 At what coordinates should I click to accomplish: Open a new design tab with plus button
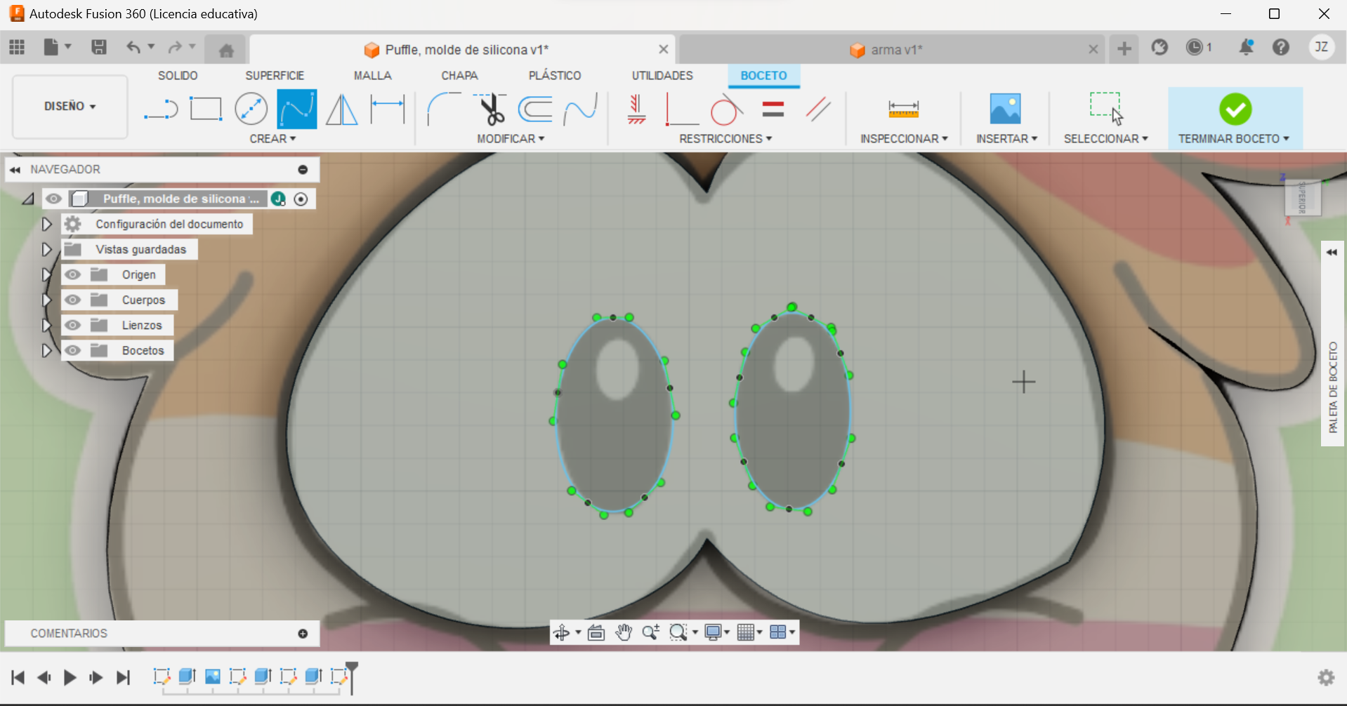coord(1124,48)
